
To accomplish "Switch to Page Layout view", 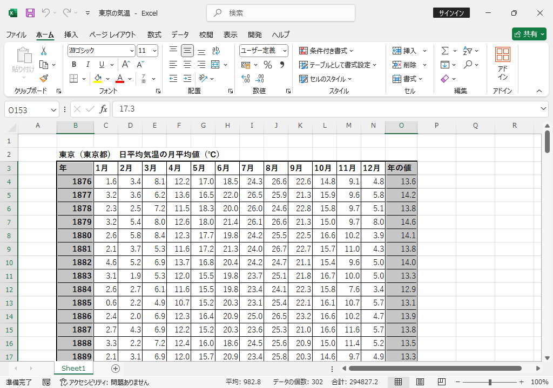I will pos(420,382).
